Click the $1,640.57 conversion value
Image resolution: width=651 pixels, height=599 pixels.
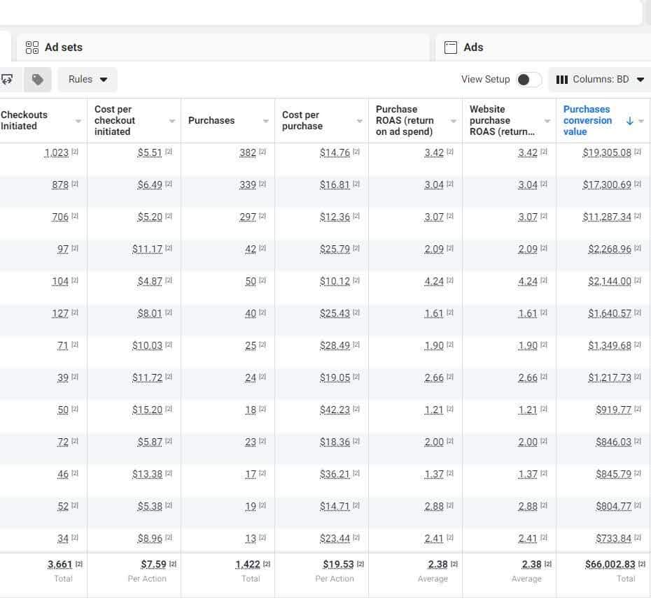click(610, 313)
